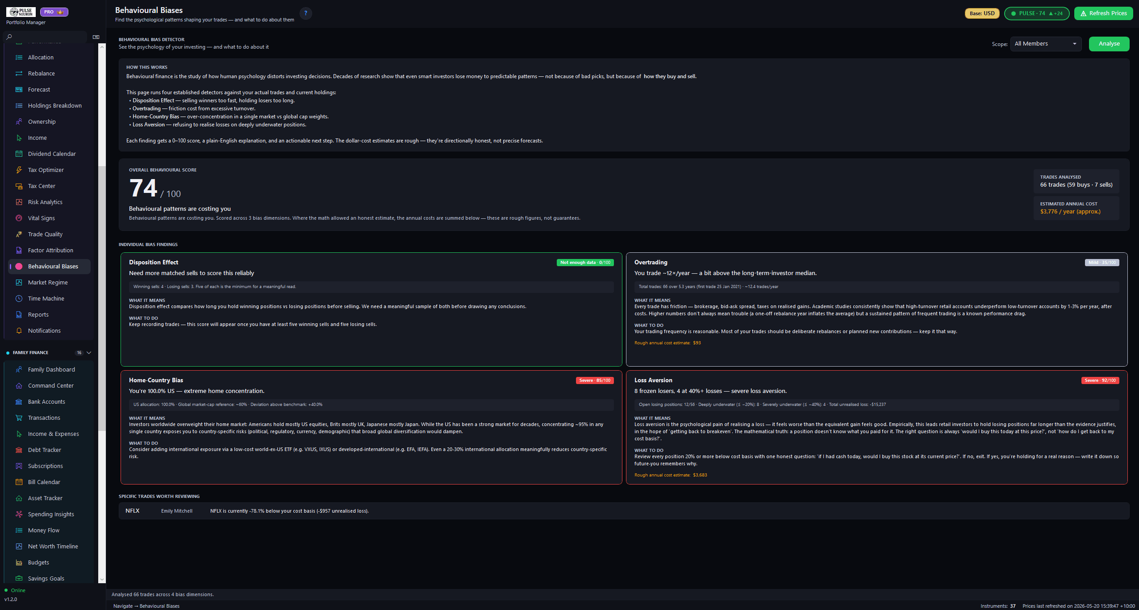Open the Scope All Members dropdown

pos(1046,44)
